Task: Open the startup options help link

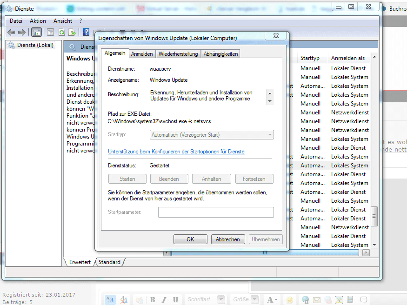Action: pyautogui.click(x=176, y=152)
